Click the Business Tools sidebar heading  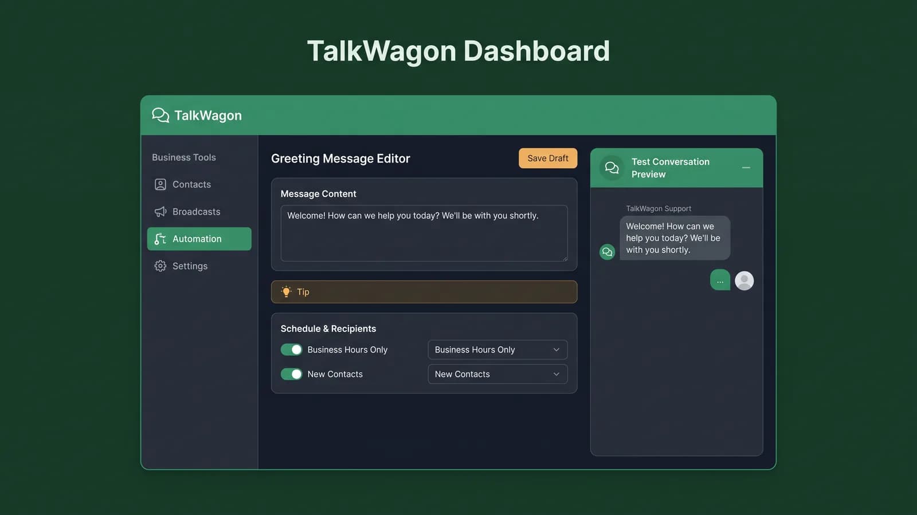tap(184, 157)
